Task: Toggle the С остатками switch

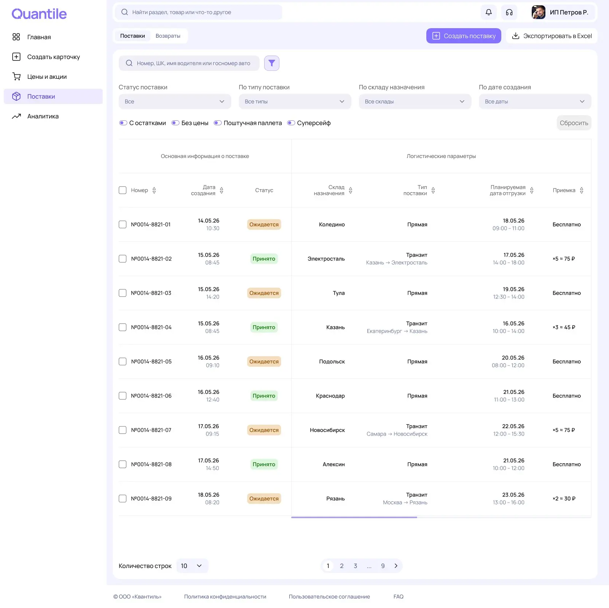Action: (123, 123)
